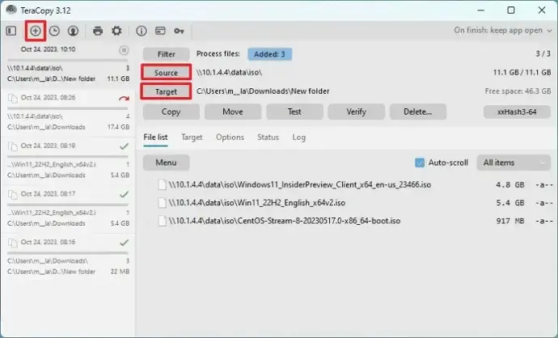
Task: Click the checkmark on the 08:19 task
Action: 124,146
